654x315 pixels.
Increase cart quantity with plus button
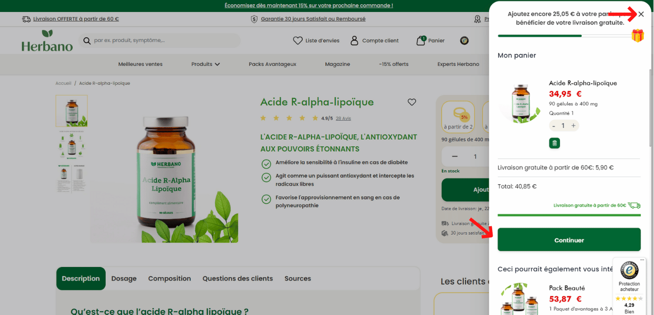(x=573, y=126)
